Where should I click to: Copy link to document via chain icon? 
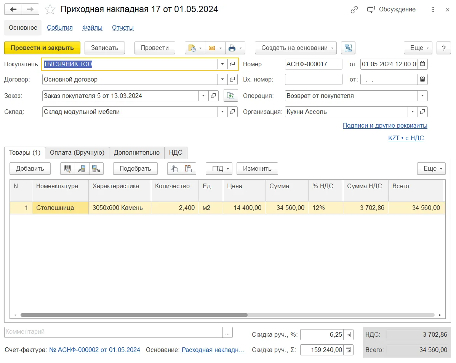pyautogui.click(x=354, y=10)
